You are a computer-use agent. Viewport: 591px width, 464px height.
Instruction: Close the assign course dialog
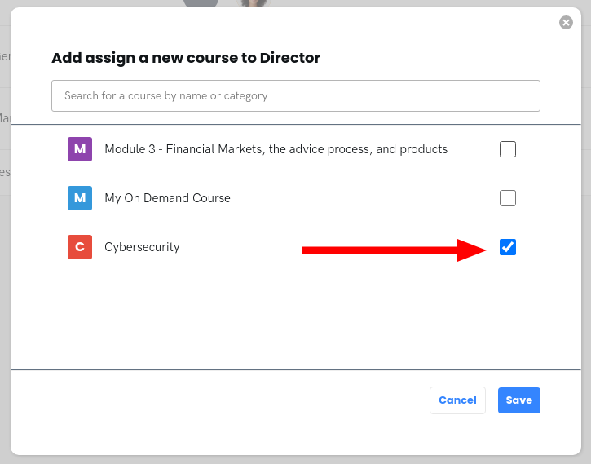point(566,23)
